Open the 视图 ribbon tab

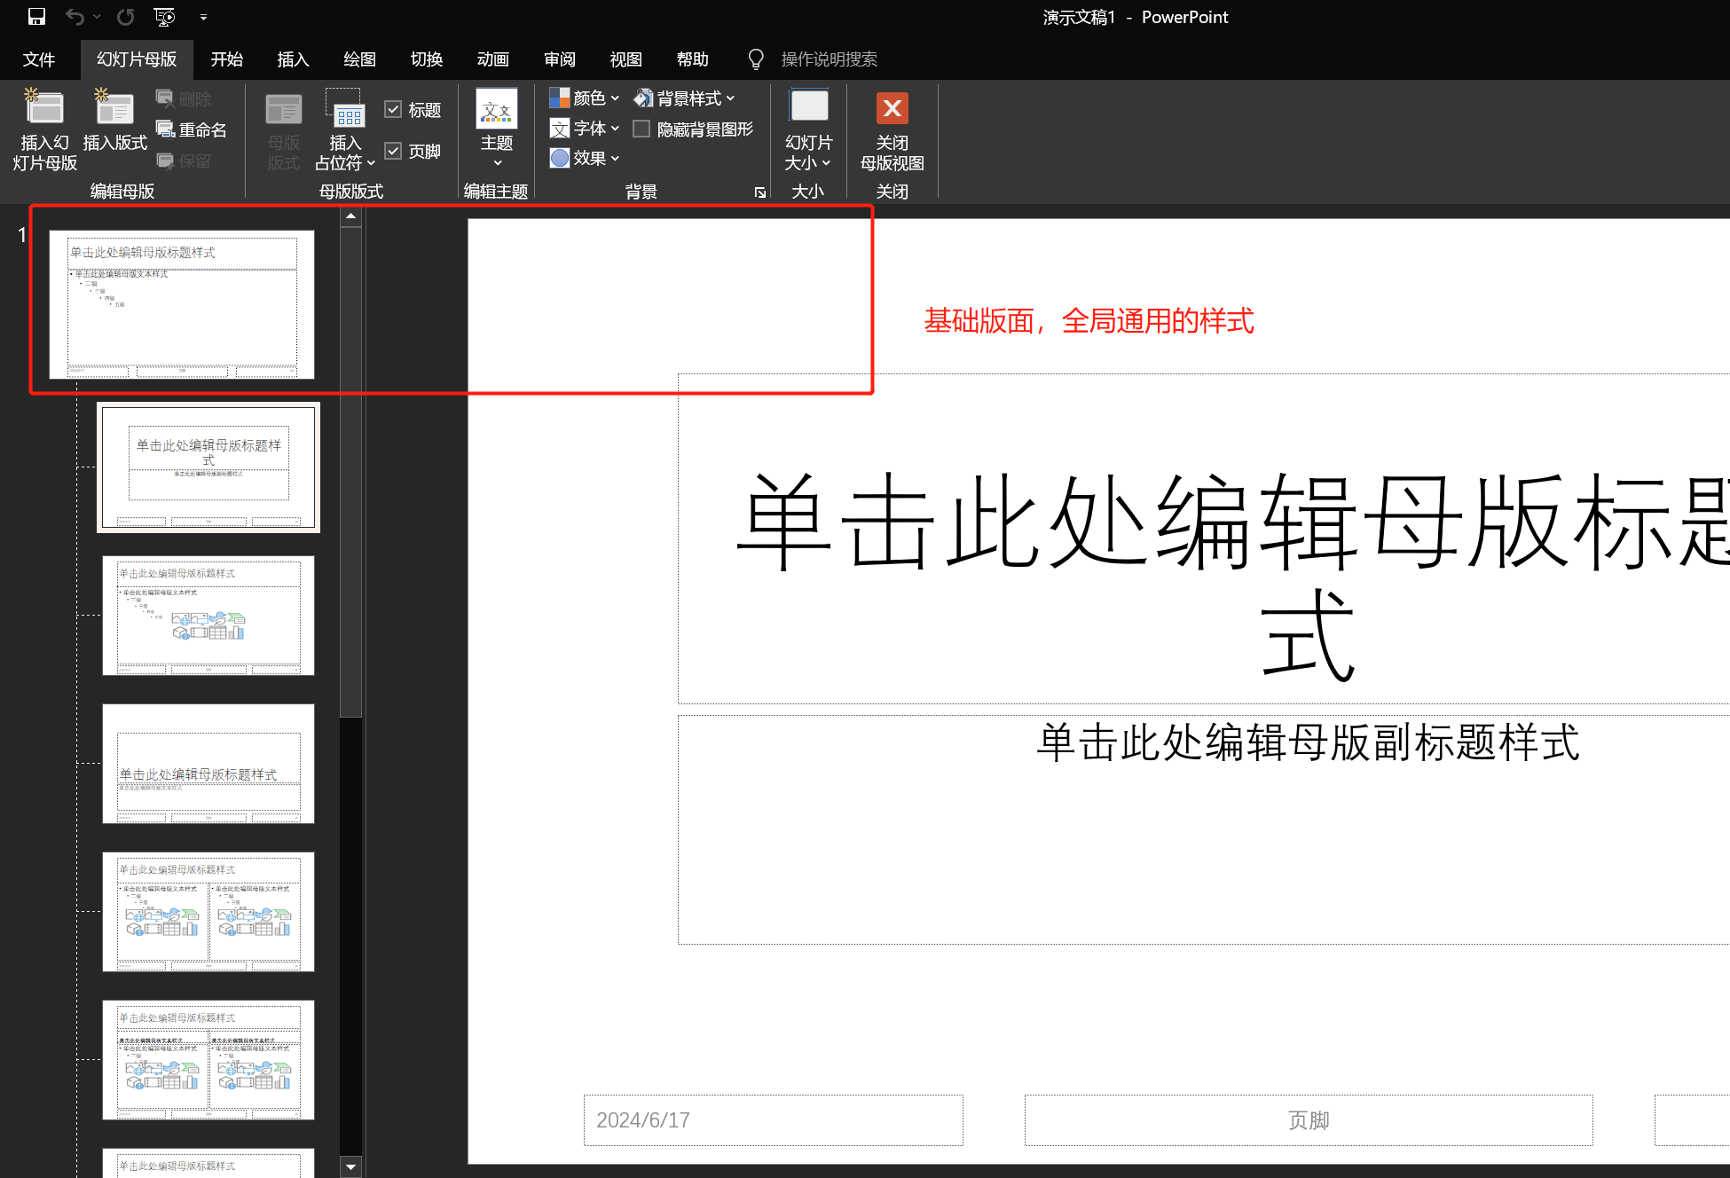click(625, 59)
